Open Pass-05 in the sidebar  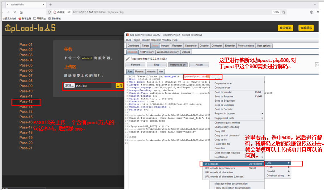tap(26, 65)
